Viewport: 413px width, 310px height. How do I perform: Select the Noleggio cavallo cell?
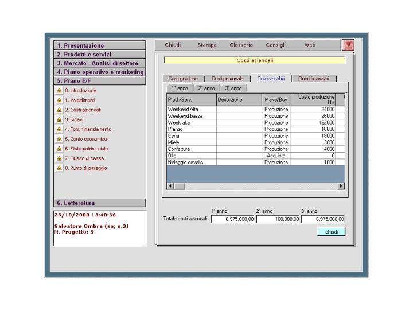click(192, 162)
